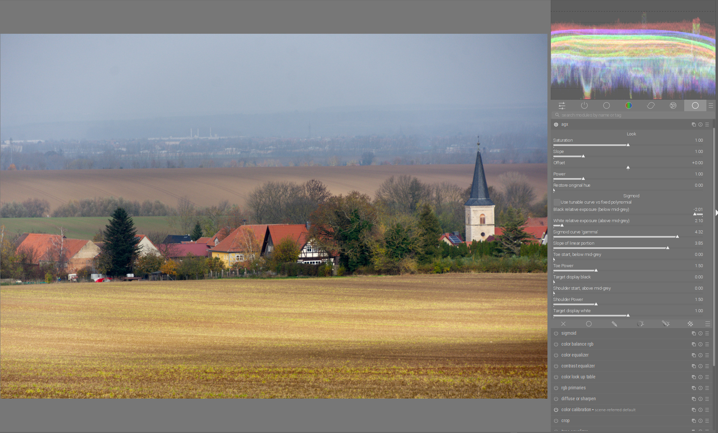The width and height of the screenshot is (718, 433).
Task: Show active modules group tab
Action: coord(584,106)
